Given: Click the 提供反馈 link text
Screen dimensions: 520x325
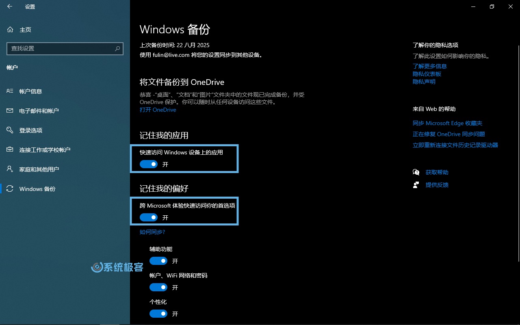Looking at the screenshot, I should point(437,185).
